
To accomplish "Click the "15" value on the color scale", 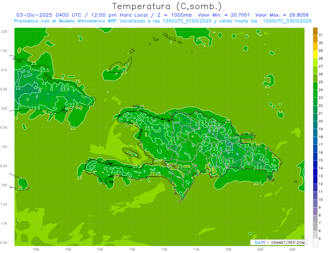I will click(x=321, y=160).
